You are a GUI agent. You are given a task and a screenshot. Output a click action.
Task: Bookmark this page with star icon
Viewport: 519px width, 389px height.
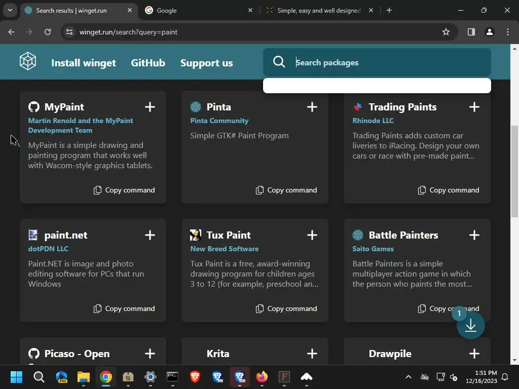point(446,32)
